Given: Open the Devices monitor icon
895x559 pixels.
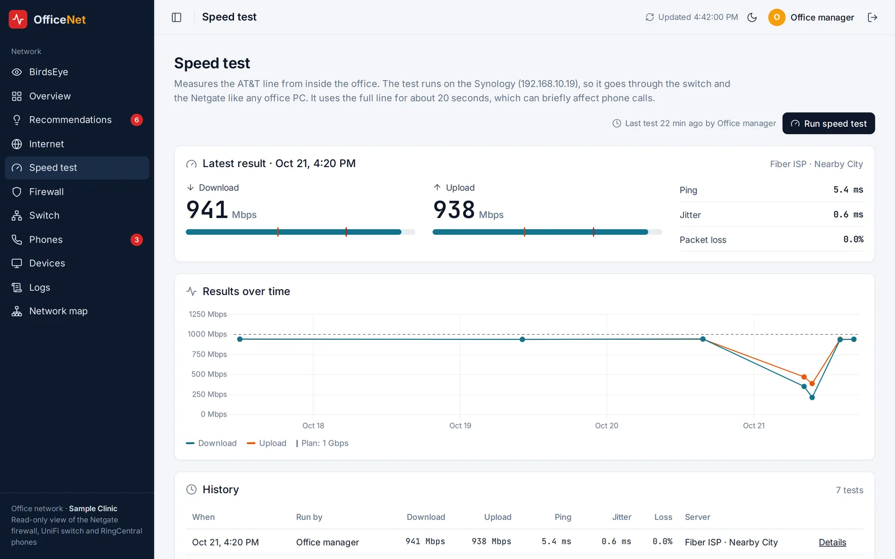Looking at the screenshot, I should pos(17,263).
